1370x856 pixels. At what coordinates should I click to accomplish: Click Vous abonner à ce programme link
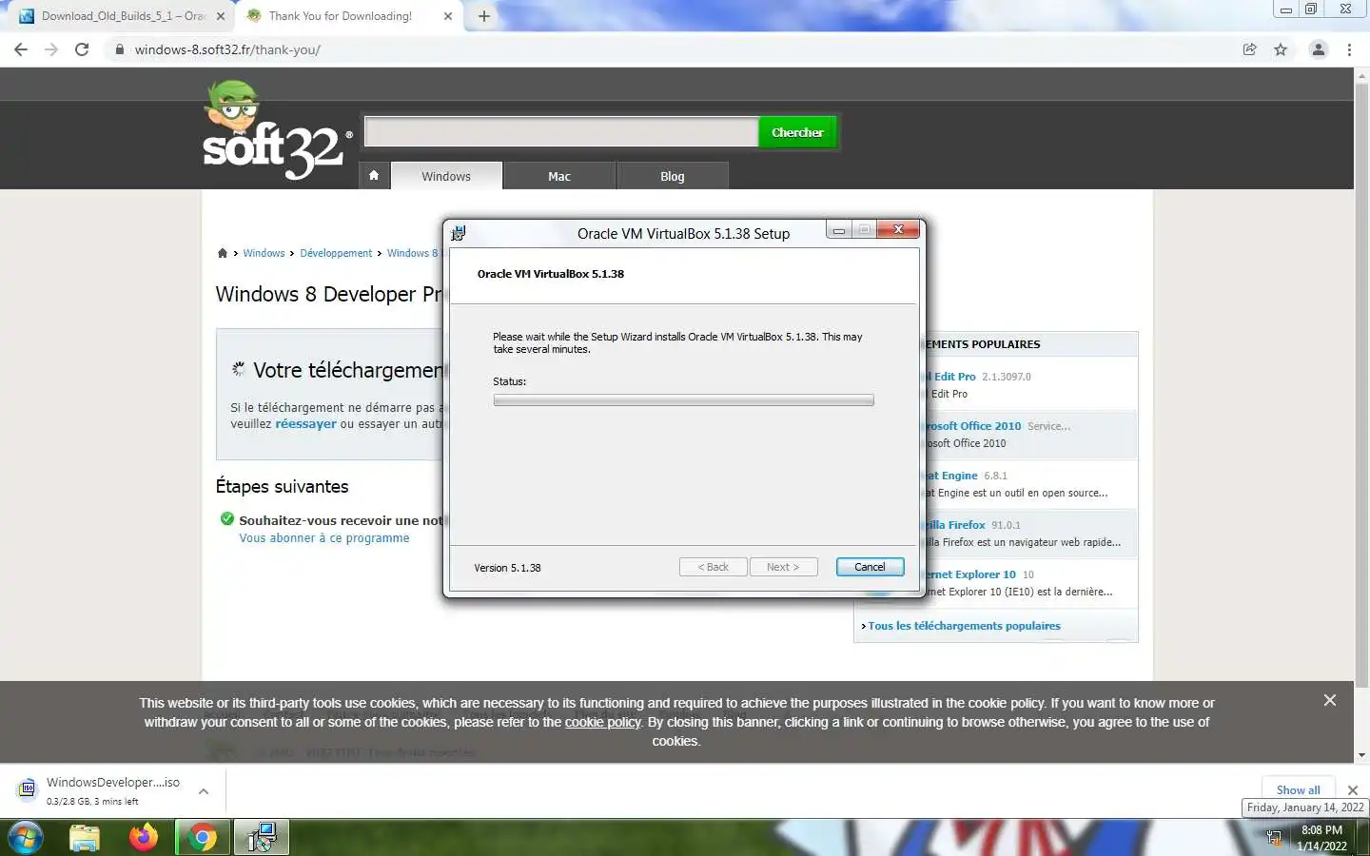(324, 538)
